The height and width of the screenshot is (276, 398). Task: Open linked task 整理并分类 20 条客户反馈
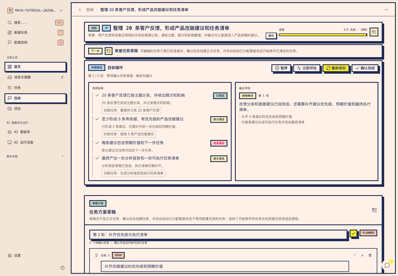(x=132, y=110)
